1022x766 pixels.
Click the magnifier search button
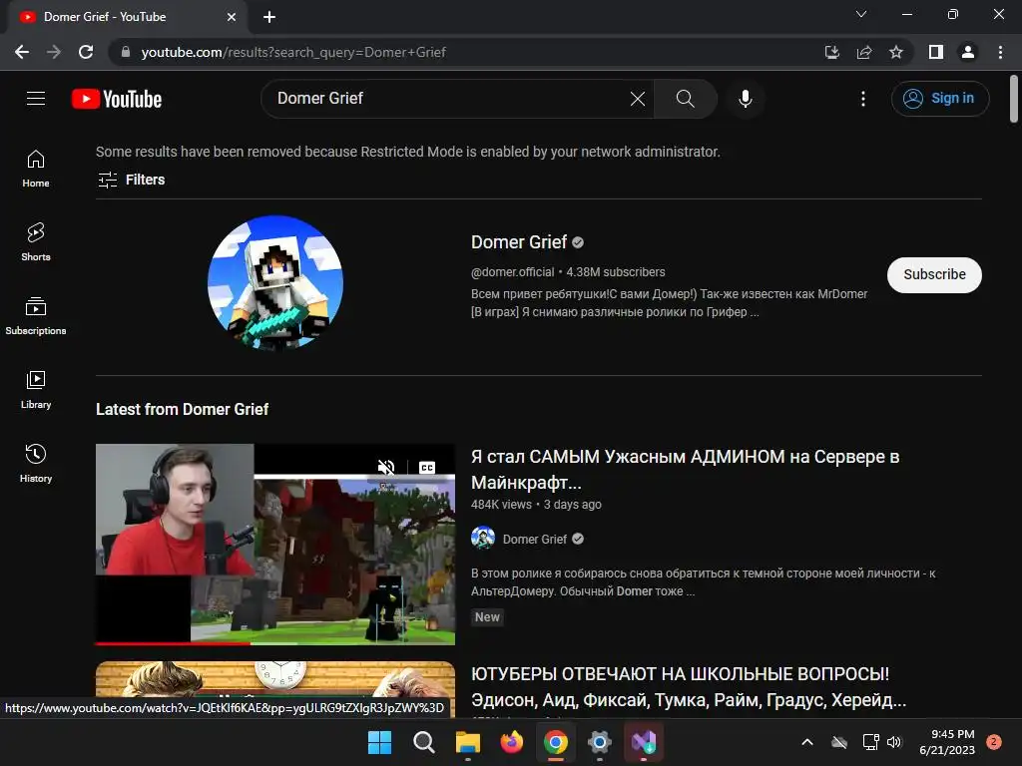click(x=685, y=99)
